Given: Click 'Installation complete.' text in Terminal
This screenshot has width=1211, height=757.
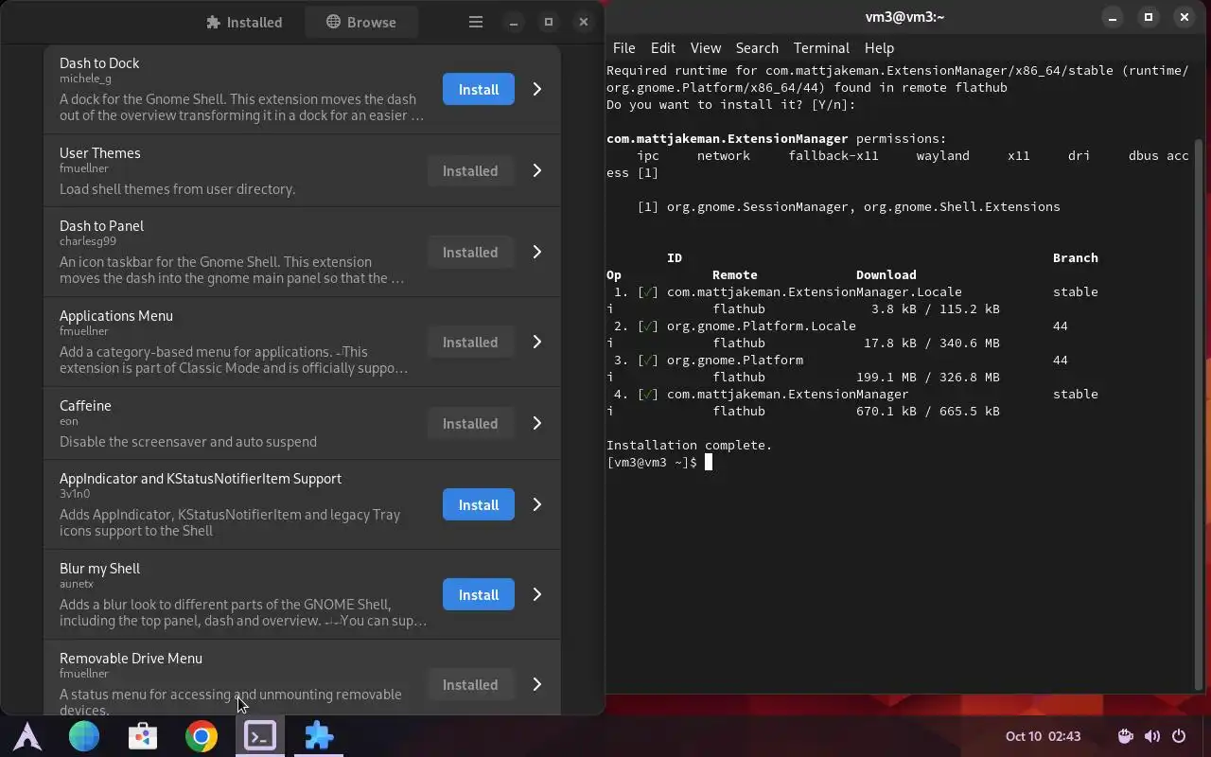Looking at the screenshot, I should click(689, 445).
